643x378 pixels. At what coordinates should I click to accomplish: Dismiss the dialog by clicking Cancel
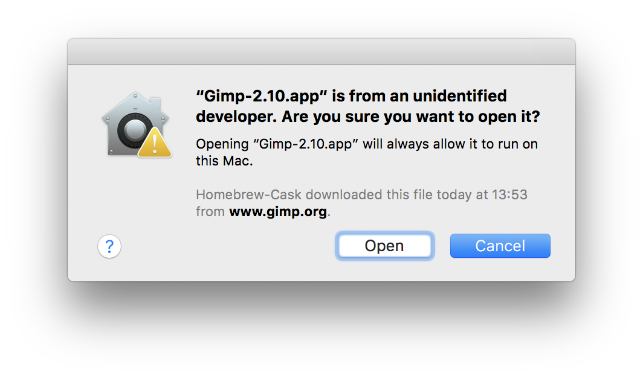click(x=500, y=246)
